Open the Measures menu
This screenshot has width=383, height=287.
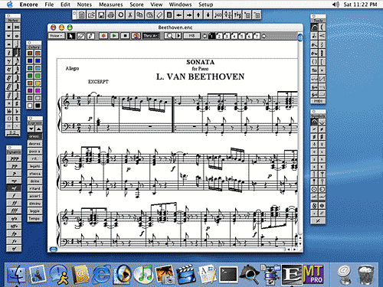110,5
